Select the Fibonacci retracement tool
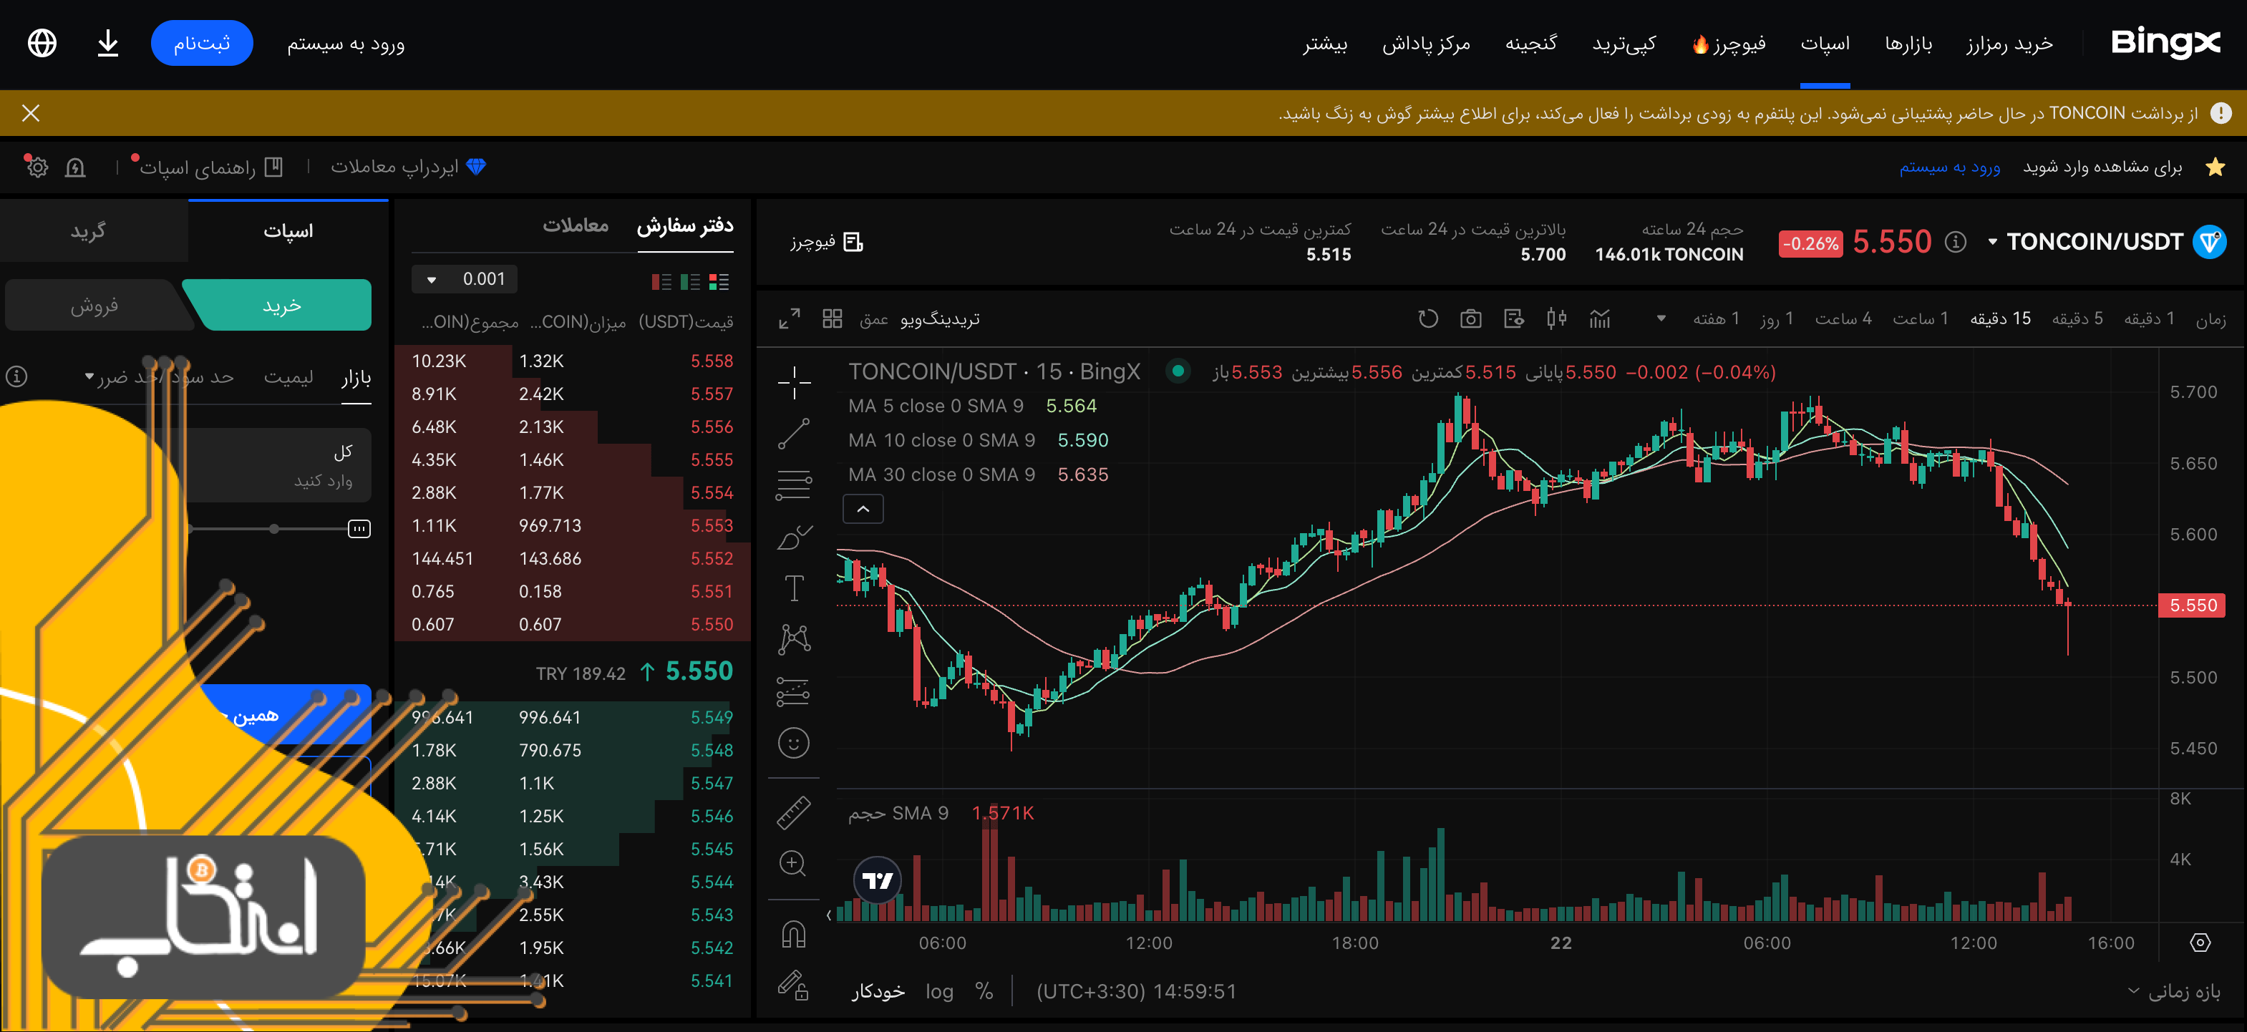 click(794, 485)
